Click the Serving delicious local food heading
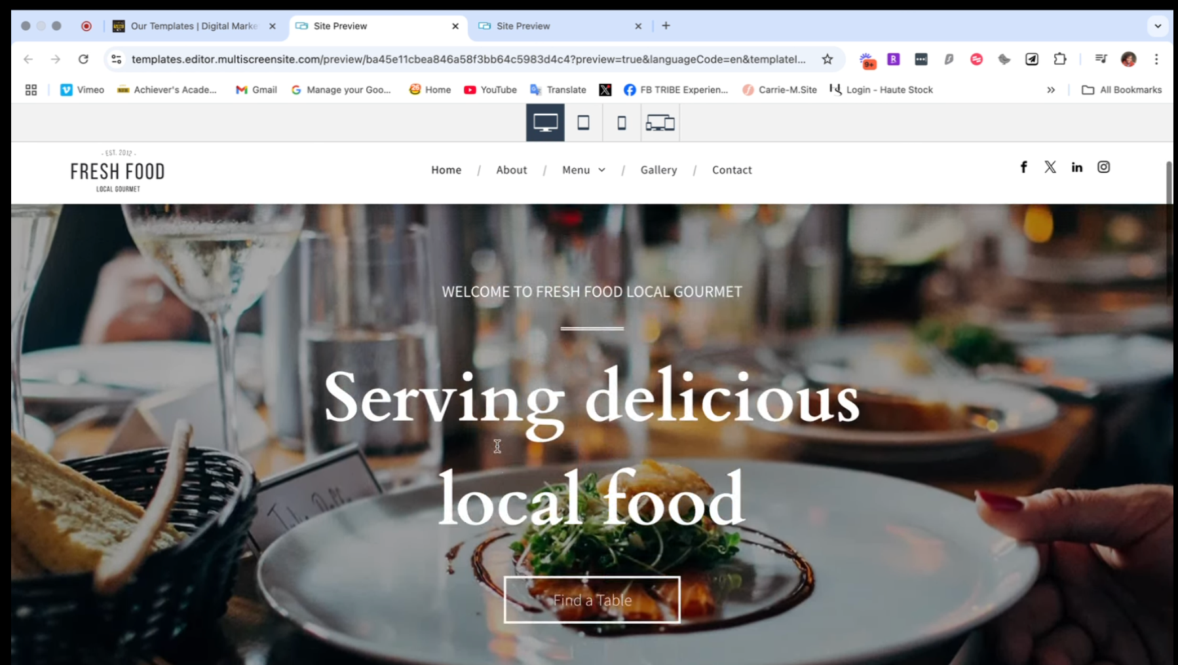The height and width of the screenshot is (665, 1178). [x=592, y=447]
